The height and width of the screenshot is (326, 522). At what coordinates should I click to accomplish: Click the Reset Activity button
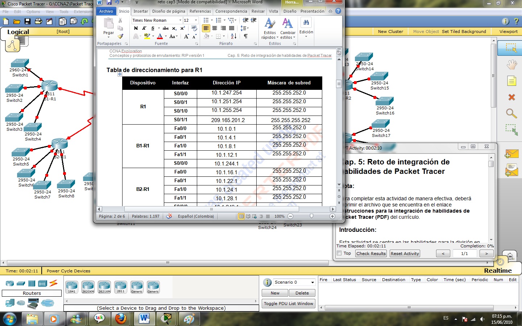(x=405, y=254)
